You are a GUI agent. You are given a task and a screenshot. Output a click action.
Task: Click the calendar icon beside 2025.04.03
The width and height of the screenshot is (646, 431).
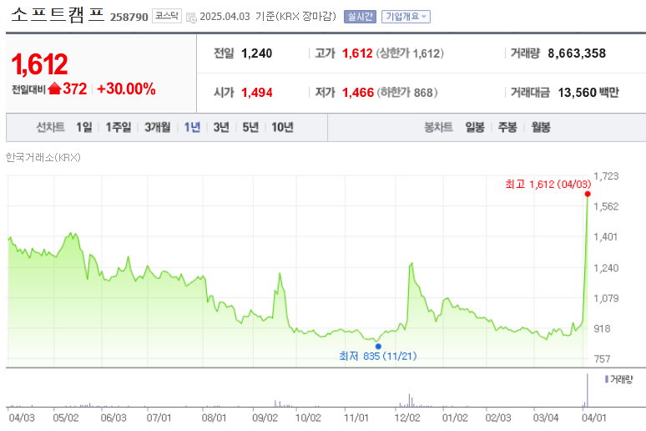(191, 18)
